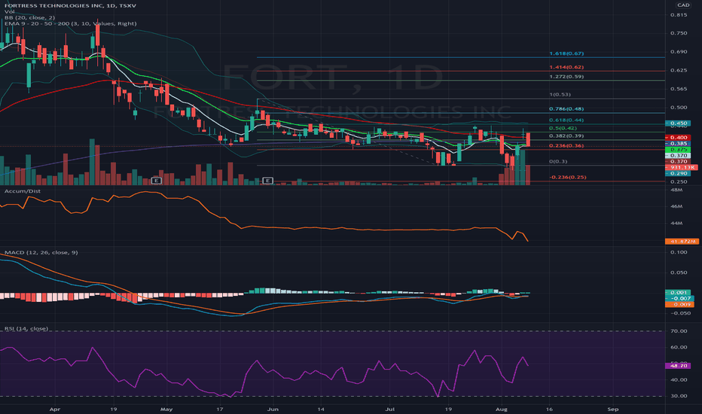
Task: Click the green 0.375 price tag
Action: coord(678,150)
